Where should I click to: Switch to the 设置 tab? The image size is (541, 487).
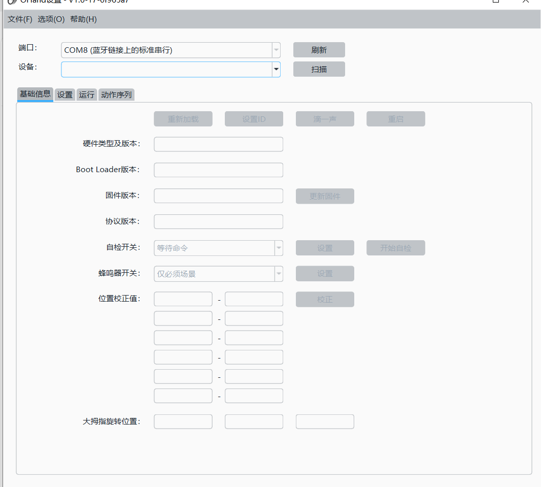65,94
